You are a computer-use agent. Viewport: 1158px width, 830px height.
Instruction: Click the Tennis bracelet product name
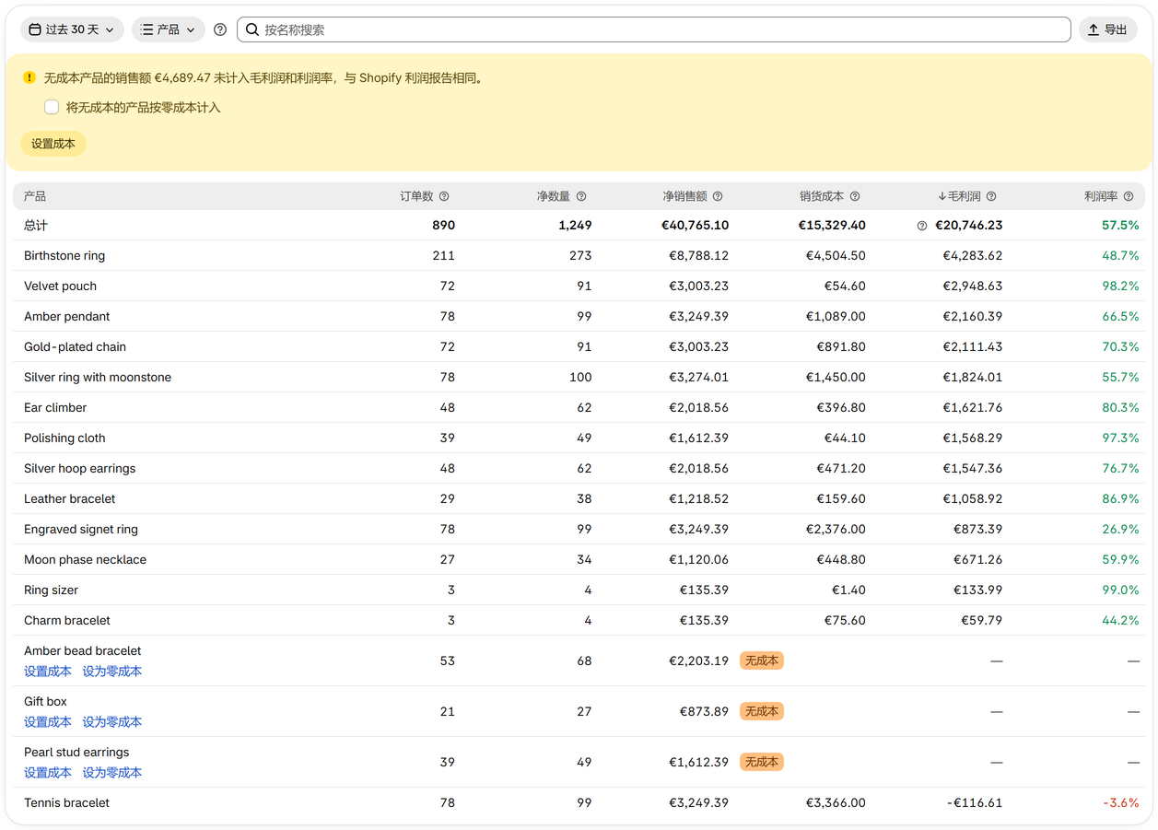66,803
